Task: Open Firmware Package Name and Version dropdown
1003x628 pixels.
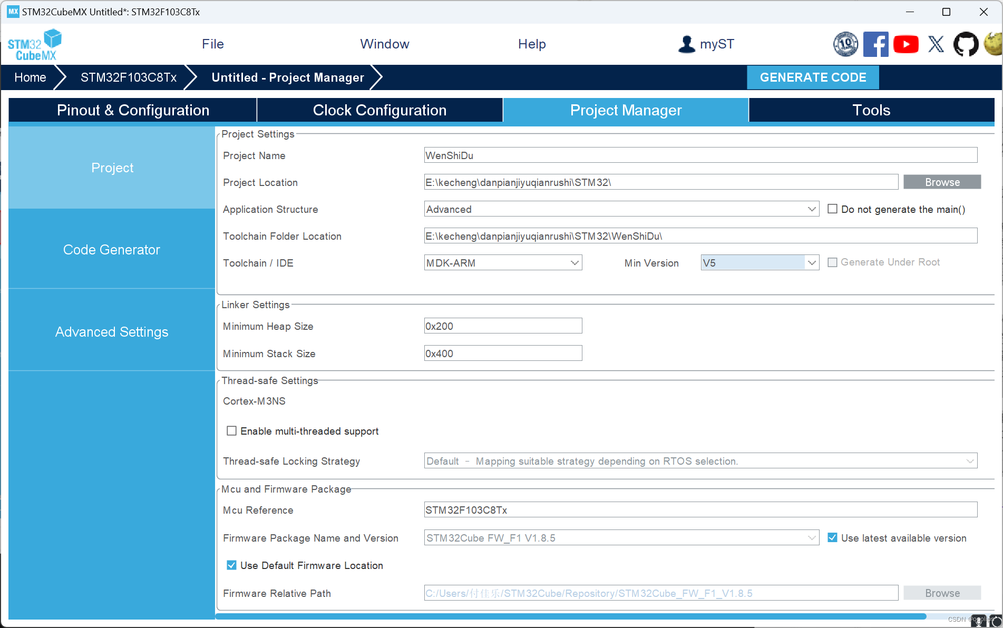Action: (621, 538)
